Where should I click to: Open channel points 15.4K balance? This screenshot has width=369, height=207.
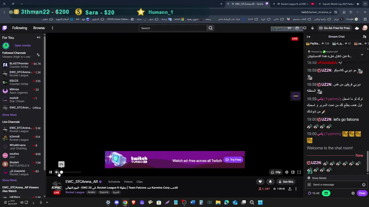click(314, 193)
